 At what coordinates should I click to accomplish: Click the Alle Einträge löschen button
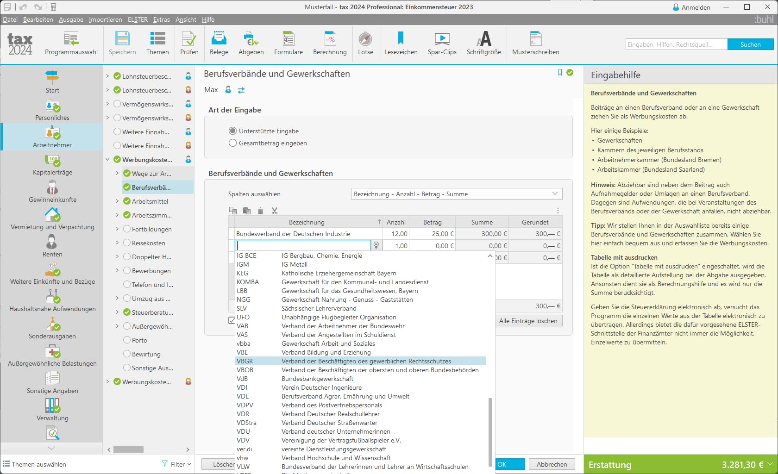click(528, 321)
